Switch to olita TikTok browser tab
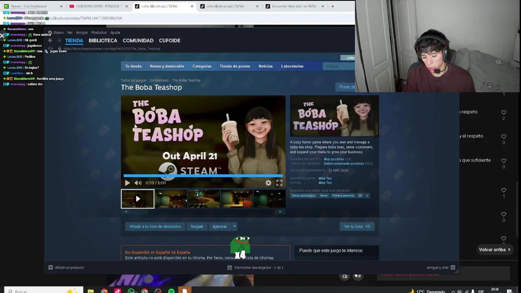Image resolution: width=521 pixels, height=293 pixels. pyautogui.click(x=229, y=6)
